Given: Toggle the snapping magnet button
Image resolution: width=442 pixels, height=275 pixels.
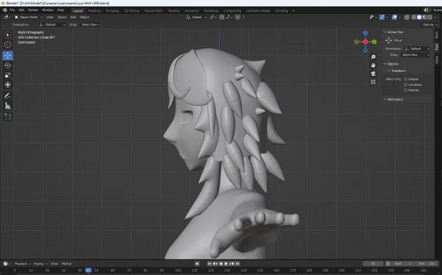Looking at the screenshot, I should [x=222, y=17].
